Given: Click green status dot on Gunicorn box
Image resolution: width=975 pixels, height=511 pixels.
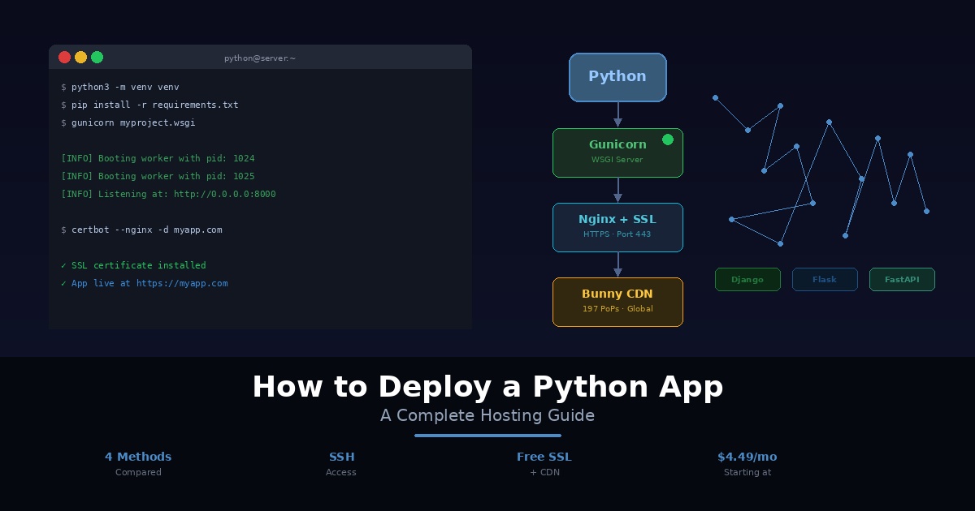Looking at the screenshot, I should pos(668,140).
